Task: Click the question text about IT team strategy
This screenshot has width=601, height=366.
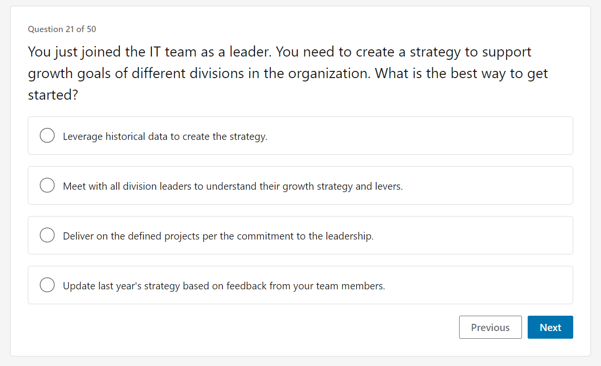Action: click(288, 73)
